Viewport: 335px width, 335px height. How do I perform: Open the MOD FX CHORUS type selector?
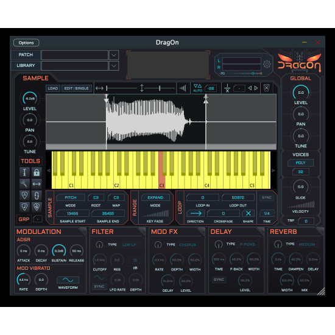click(x=188, y=245)
